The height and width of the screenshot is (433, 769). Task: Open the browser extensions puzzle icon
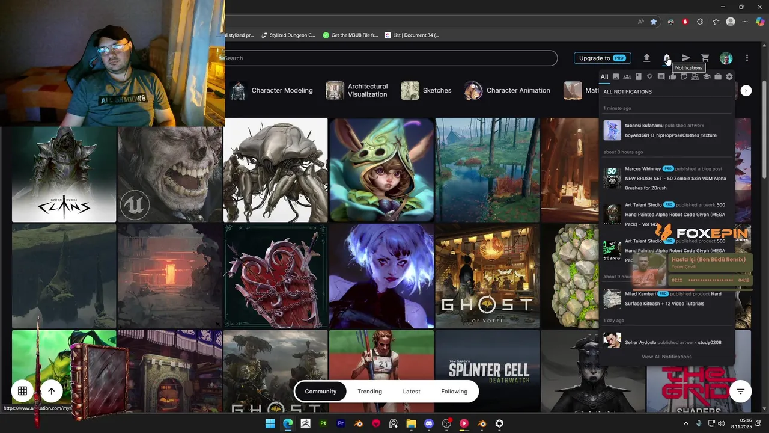point(700,22)
